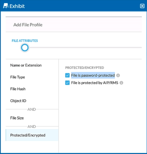The image size is (147, 154).
Task: Click the Exhibit title text
Action: (x=17, y=6)
